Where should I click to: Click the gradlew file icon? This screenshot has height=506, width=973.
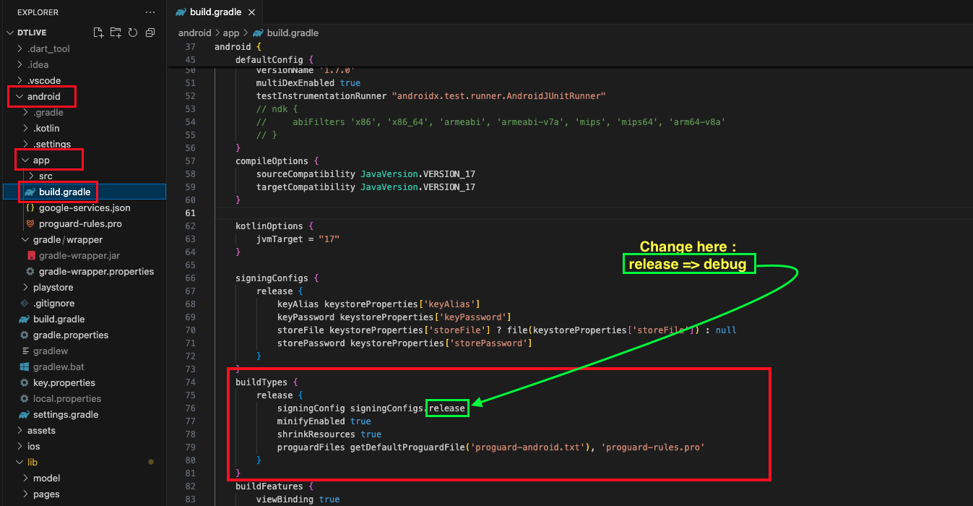(x=25, y=351)
